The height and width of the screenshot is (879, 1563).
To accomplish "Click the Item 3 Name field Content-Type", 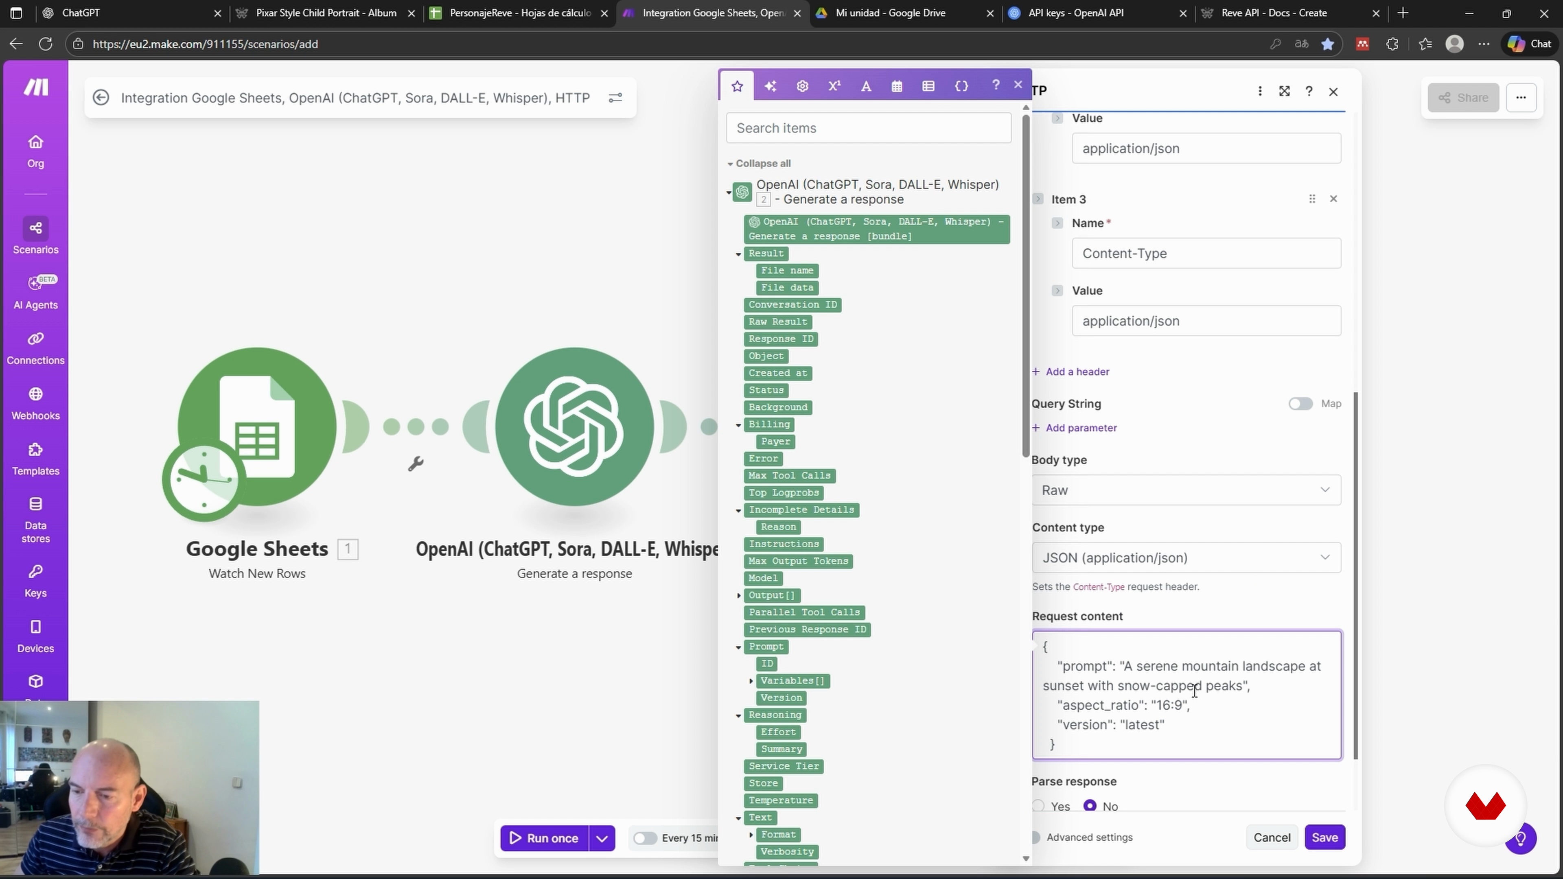I will pos(1206,253).
